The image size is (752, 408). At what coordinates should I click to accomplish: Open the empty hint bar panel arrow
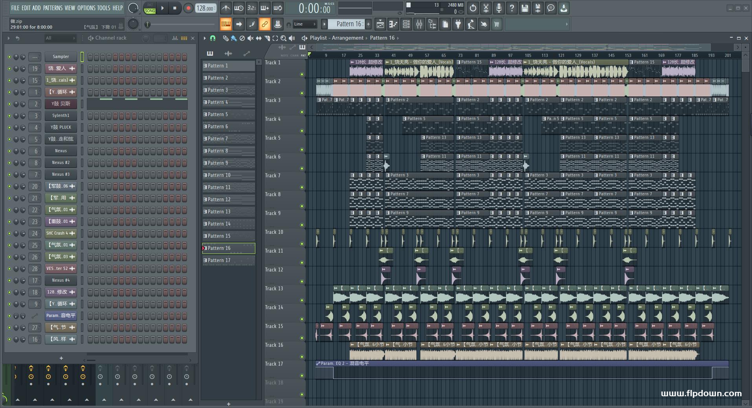pyautogui.click(x=567, y=24)
